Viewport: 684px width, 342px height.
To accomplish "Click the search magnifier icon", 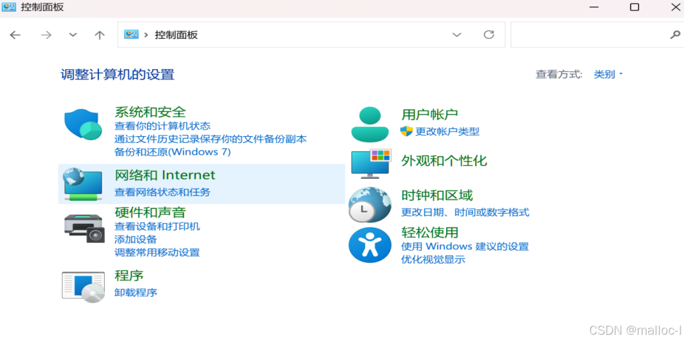I will [674, 35].
